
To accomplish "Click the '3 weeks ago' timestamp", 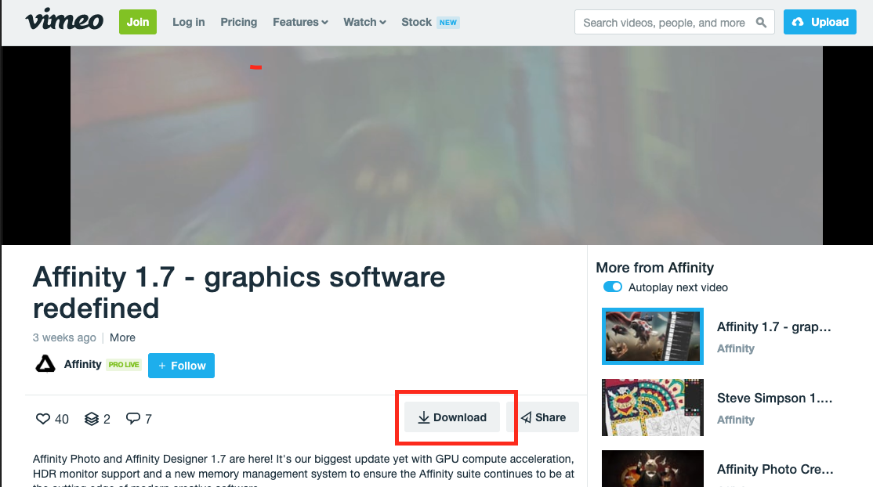I will pyautogui.click(x=64, y=337).
